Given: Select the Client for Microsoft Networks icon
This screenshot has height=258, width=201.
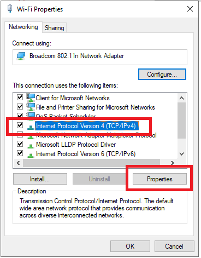Looking at the screenshot, I should pyautogui.click(x=31, y=98).
